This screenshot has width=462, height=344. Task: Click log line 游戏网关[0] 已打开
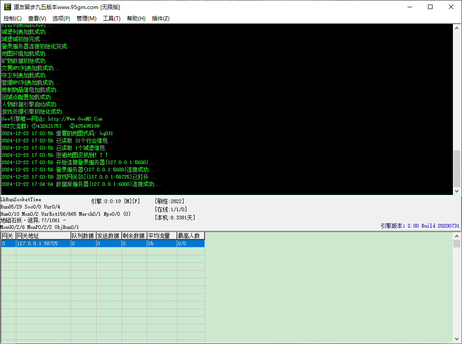click(78, 177)
